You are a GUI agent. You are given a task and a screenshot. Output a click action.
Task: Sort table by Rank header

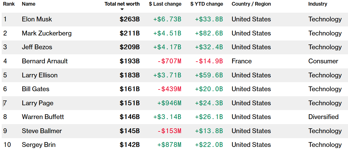coord(9,4)
